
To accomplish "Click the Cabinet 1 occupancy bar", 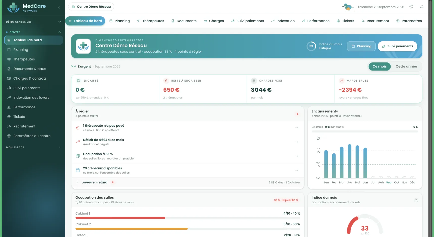I will tap(188, 218).
